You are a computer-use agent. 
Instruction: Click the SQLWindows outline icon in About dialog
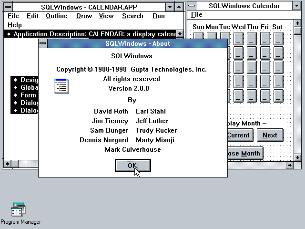61,86
